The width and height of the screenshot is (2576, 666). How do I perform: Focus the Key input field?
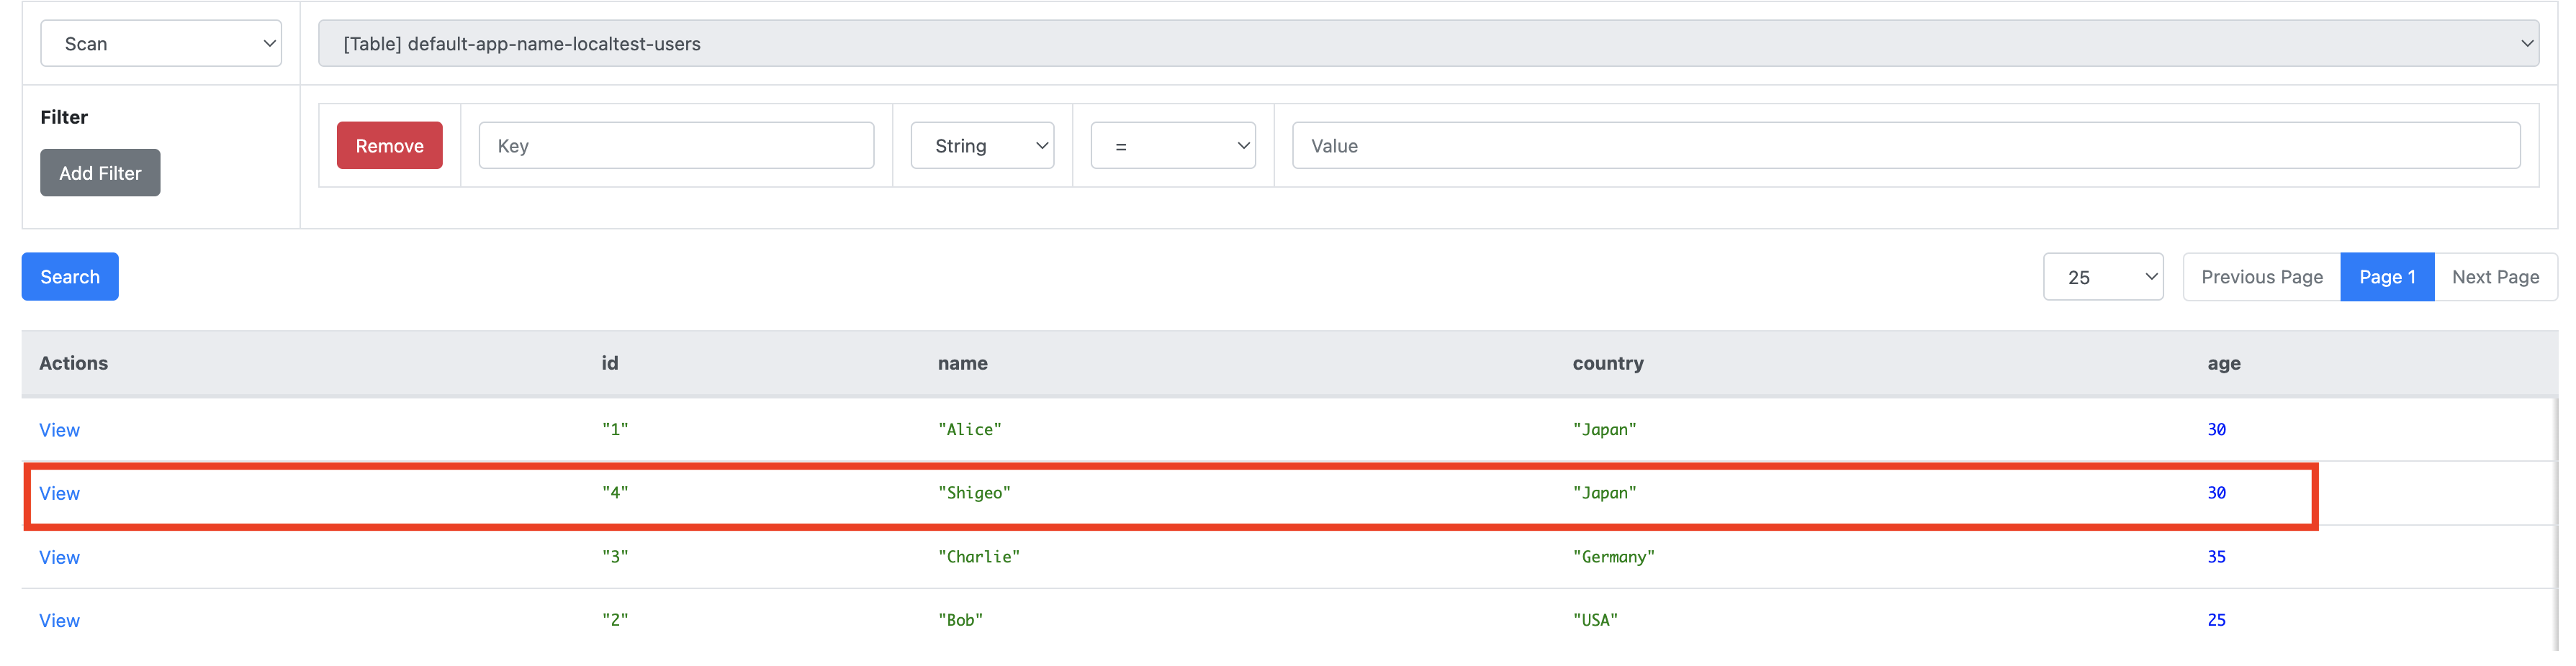[x=676, y=146]
